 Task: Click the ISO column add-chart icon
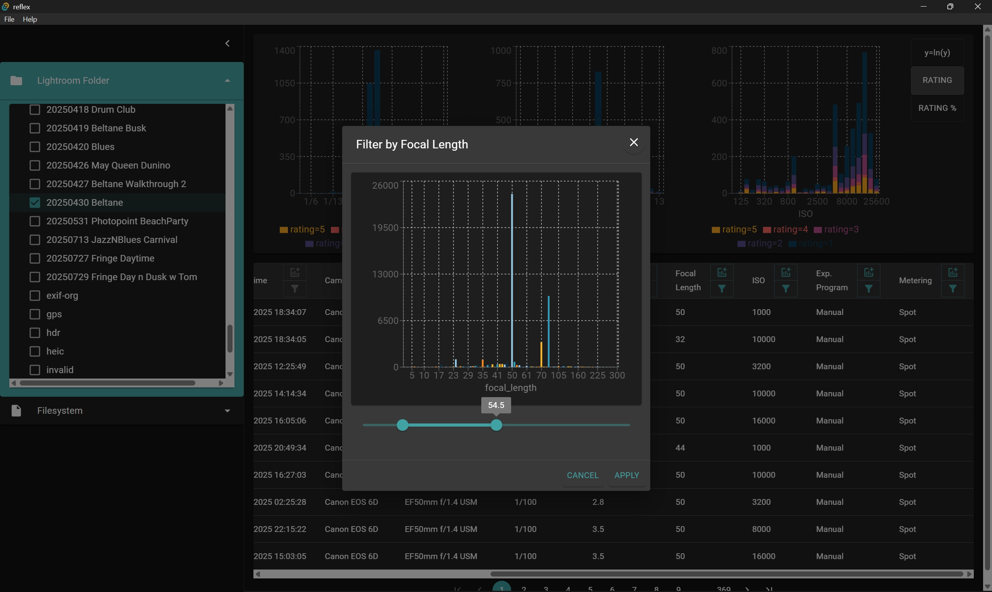785,272
